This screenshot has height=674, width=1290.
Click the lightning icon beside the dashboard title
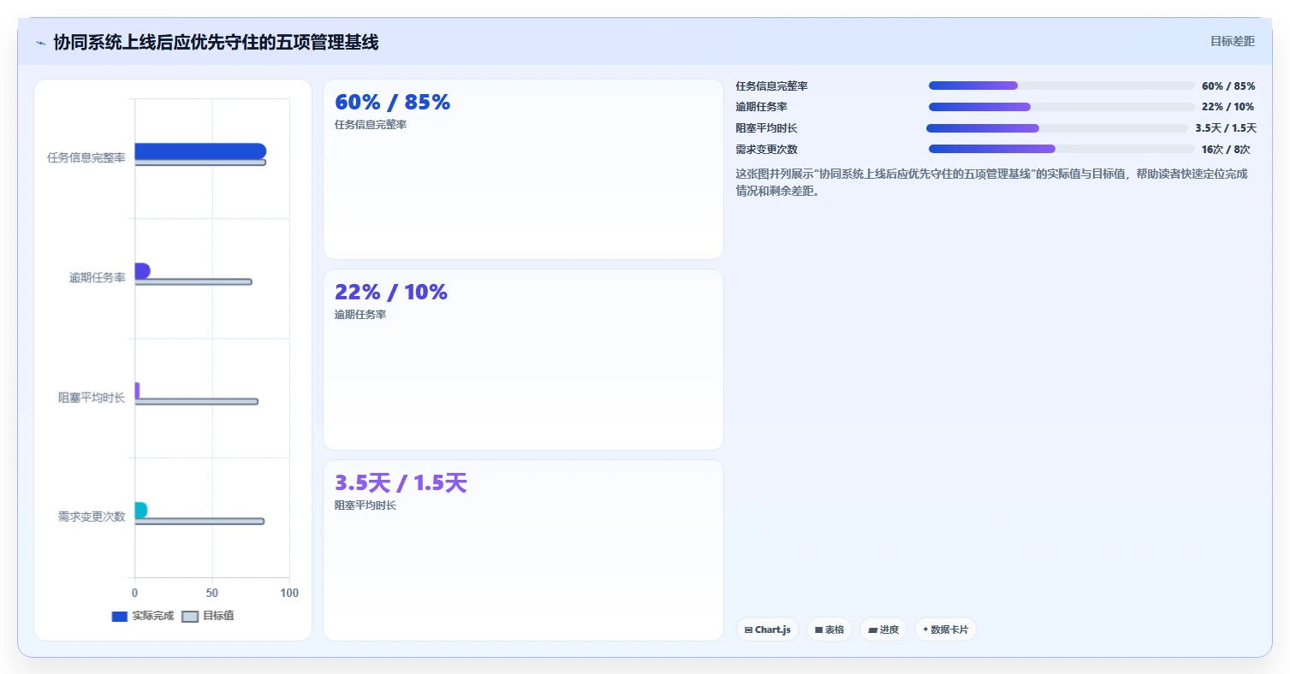(40, 43)
